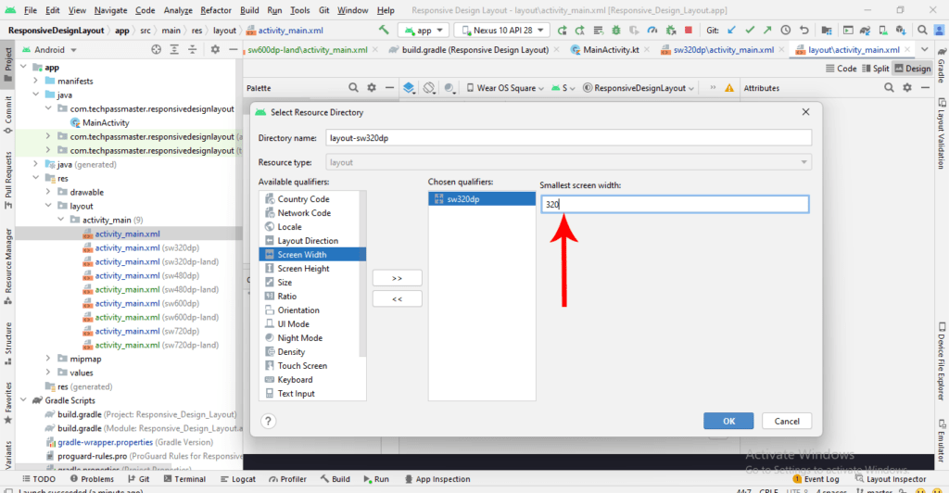Expand the drawable folder
This screenshot has height=493, width=949.
[48, 192]
